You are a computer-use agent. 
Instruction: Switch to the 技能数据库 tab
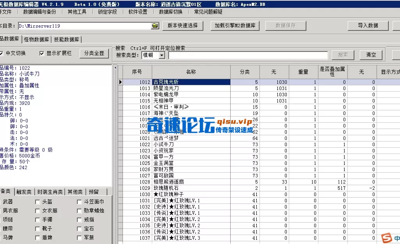coord(67,39)
